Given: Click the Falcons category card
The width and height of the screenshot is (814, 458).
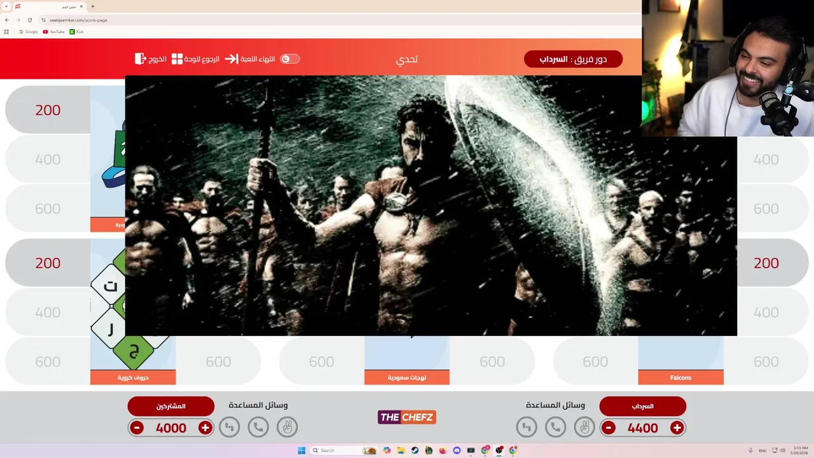Looking at the screenshot, I should (x=680, y=360).
